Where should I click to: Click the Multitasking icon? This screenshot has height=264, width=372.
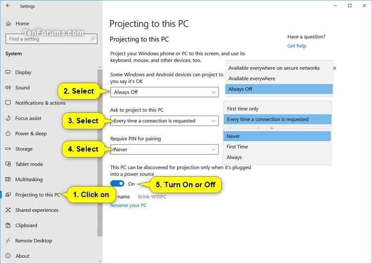(x=8, y=179)
